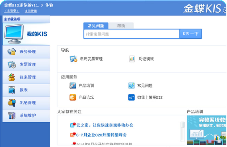Click the 产品论坛 orange icon

click(x=73, y=97)
